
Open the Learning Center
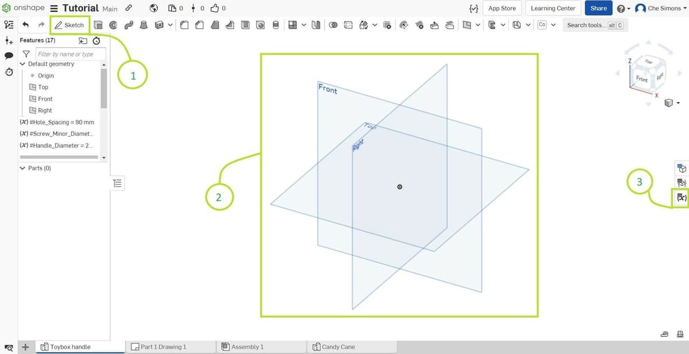click(553, 9)
